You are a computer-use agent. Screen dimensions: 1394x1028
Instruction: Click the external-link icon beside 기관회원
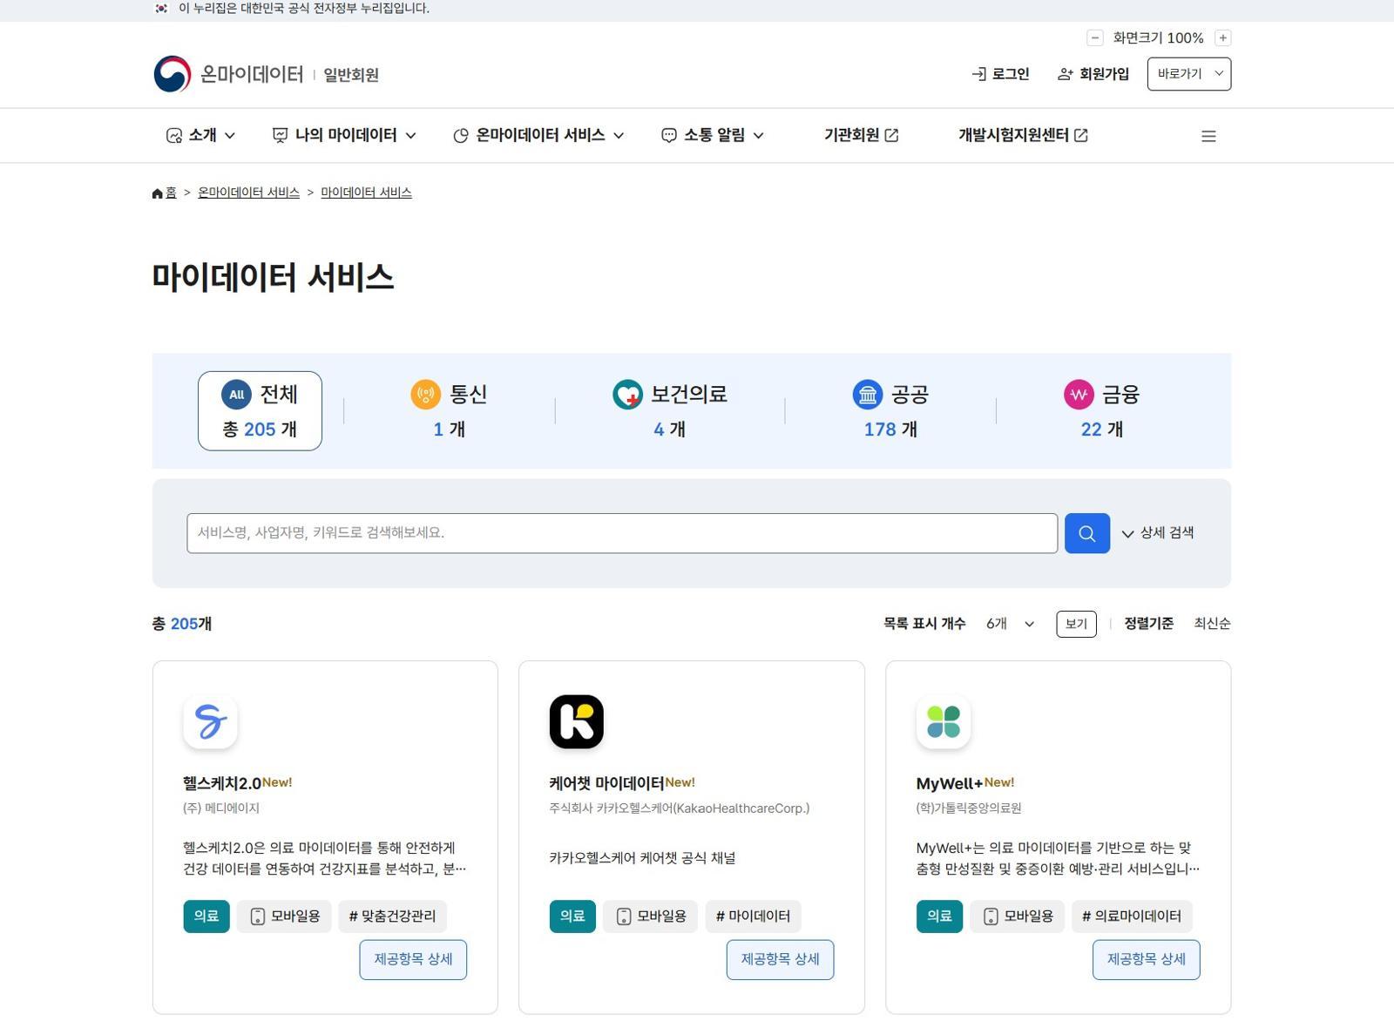(x=891, y=135)
